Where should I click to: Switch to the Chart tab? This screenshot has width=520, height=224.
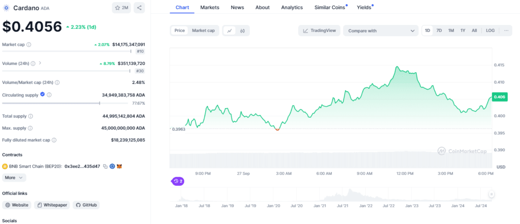coord(182,7)
